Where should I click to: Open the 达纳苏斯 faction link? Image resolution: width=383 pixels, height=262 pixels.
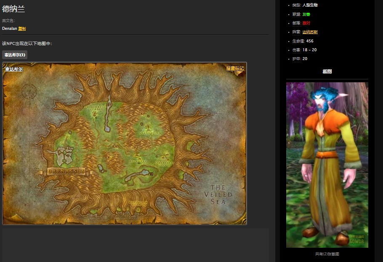coord(310,32)
